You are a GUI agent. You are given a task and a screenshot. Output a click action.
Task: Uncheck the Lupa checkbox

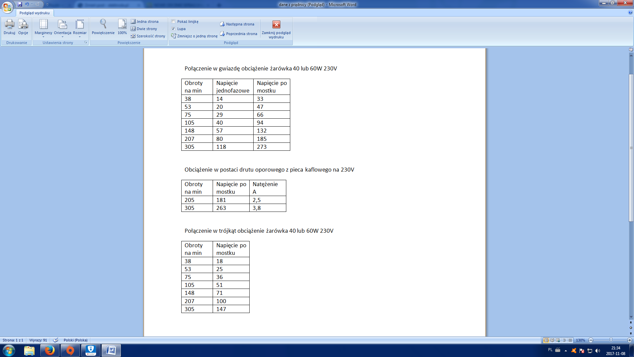coord(173,29)
